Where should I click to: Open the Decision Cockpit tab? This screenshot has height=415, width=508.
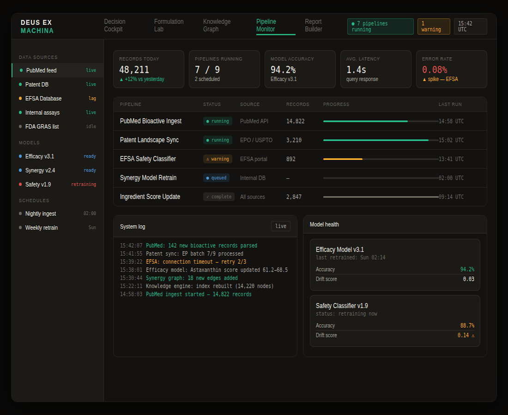tap(115, 25)
